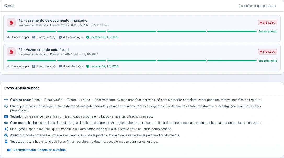The width and height of the screenshot is (284, 158).
Task: Open case '#2 · vazamento de documento financeiro'
Action: 142,28
